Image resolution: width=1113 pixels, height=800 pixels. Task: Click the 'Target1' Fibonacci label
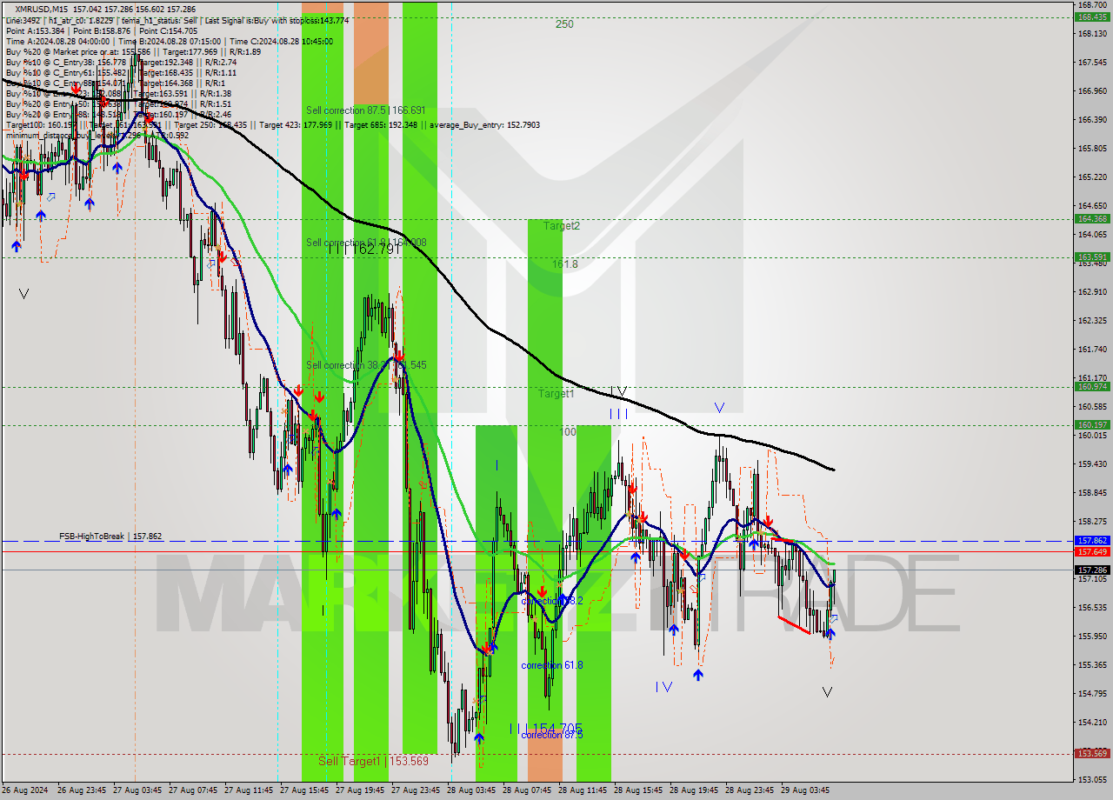click(x=556, y=393)
